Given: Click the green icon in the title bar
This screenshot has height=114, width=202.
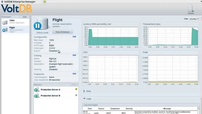Looking at the screenshot, I should pos(45,2).
